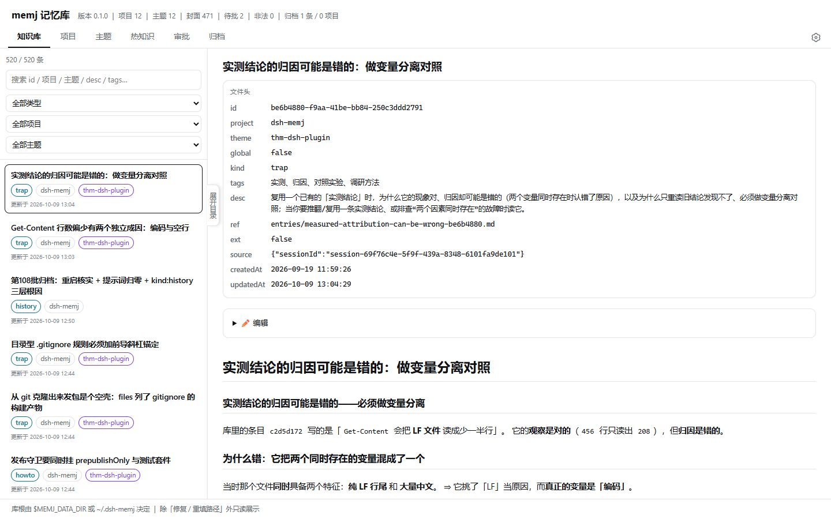Click thm-dsh-plugin tag on the 目录型 .gitignore entry

[106, 359]
